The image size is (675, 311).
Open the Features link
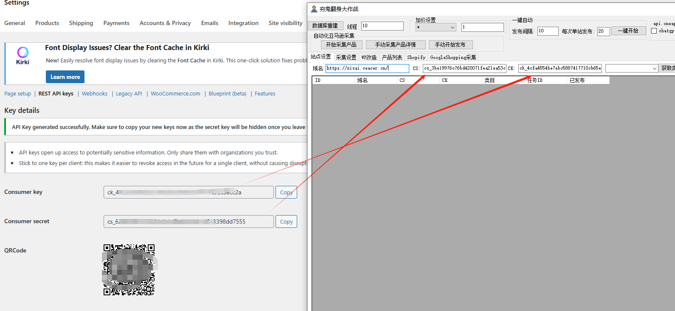point(265,94)
